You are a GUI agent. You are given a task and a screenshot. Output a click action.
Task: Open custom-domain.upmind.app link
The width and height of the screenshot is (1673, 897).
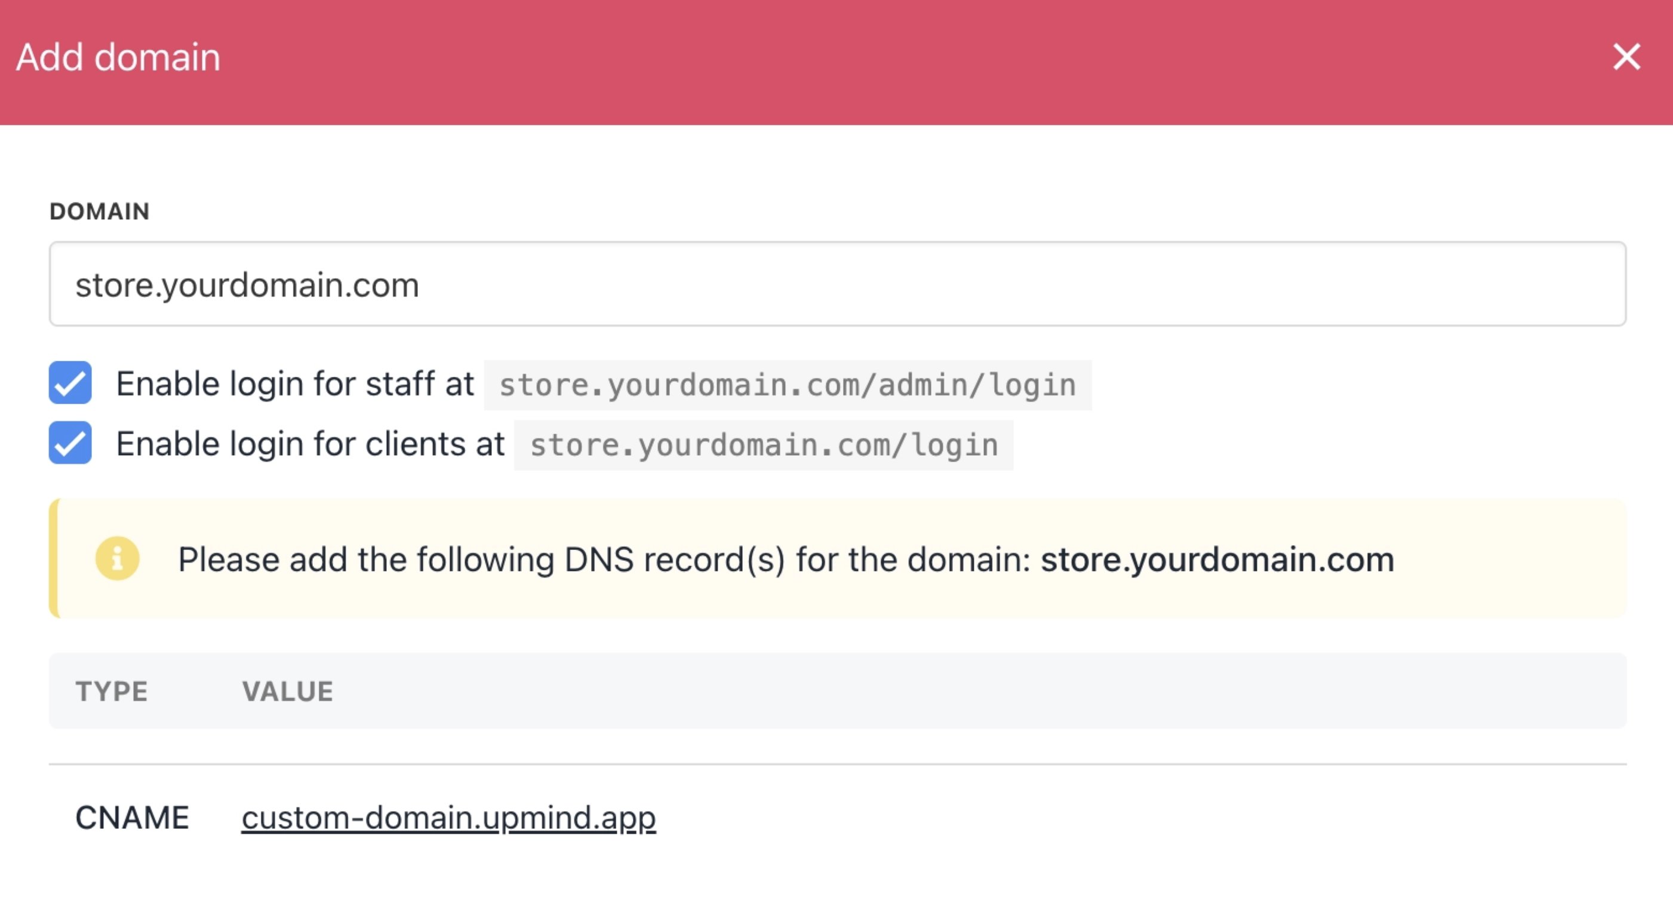click(449, 817)
